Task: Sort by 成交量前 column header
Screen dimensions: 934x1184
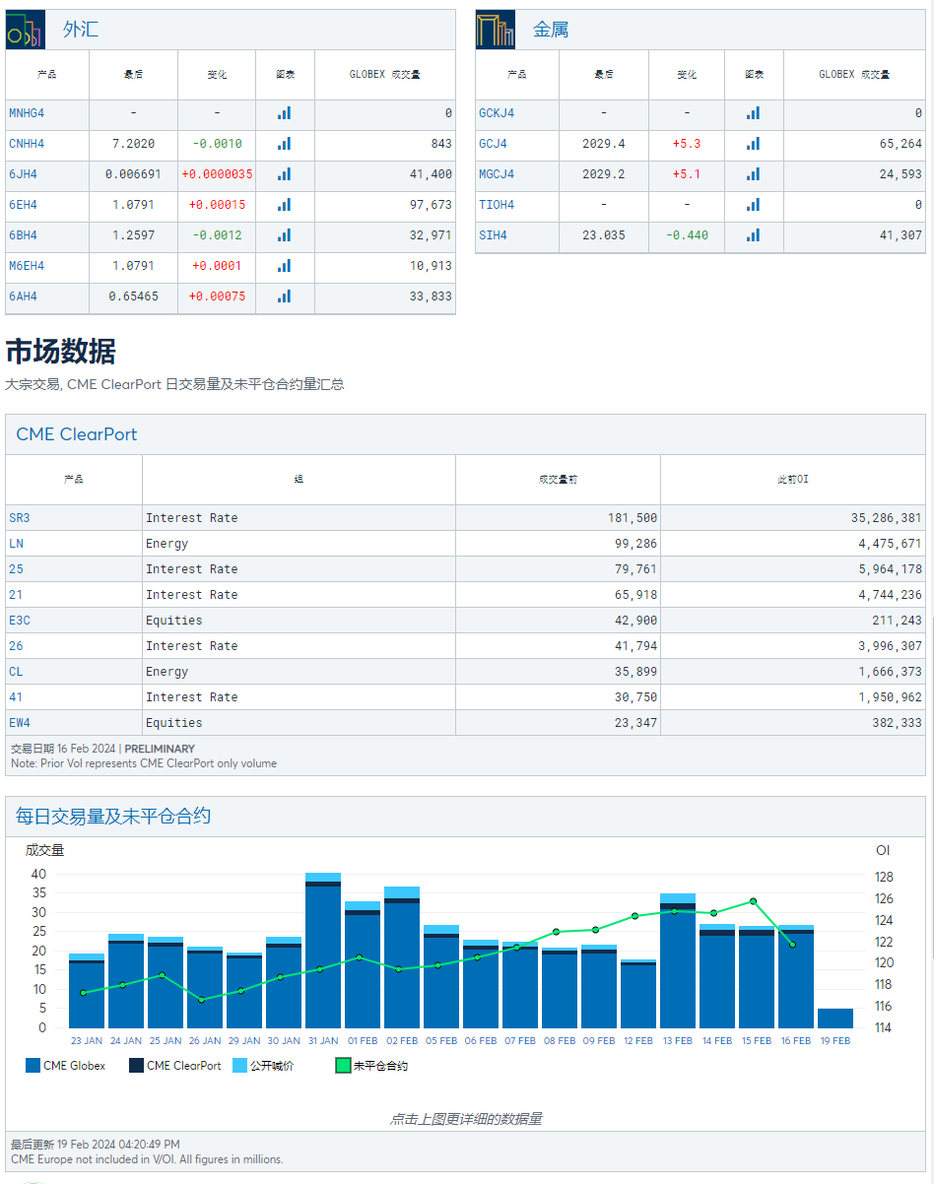Action: pyautogui.click(x=558, y=480)
